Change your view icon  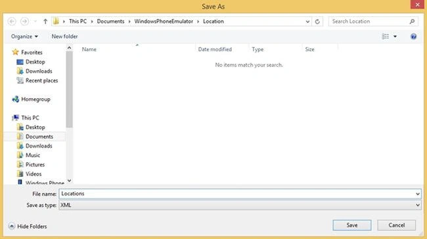(x=386, y=36)
